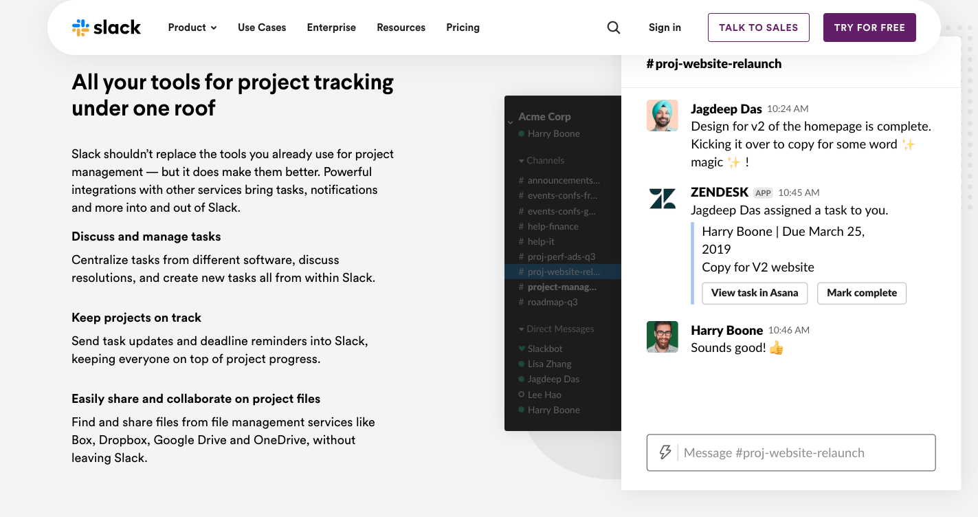This screenshot has height=517, width=978.
Task: Click the Try for Free button
Action: click(x=869, y=27)
